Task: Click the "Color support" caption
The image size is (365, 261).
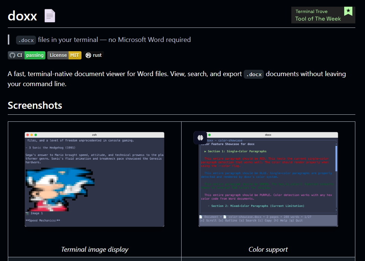Action: tap(268, 249)
